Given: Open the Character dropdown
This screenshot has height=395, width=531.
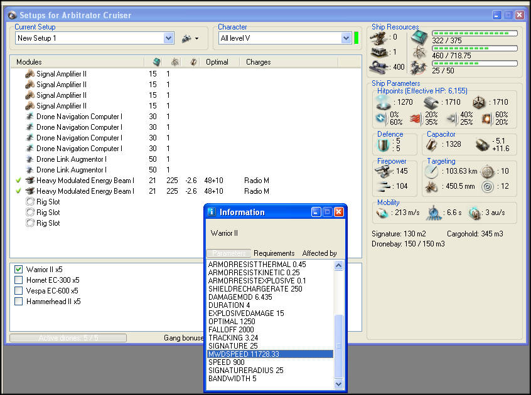Looking at the screenshot, I should 346,38.
